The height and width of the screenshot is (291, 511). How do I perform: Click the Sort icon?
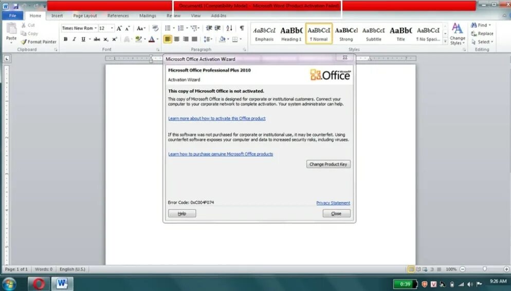click(229, 28)
